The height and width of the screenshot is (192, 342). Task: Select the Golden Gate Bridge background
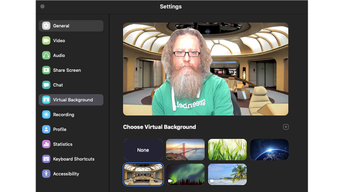point(186,150)
